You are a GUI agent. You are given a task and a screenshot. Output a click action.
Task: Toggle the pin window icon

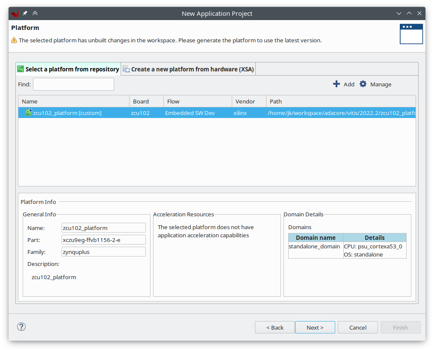click(x=25, y=13)
